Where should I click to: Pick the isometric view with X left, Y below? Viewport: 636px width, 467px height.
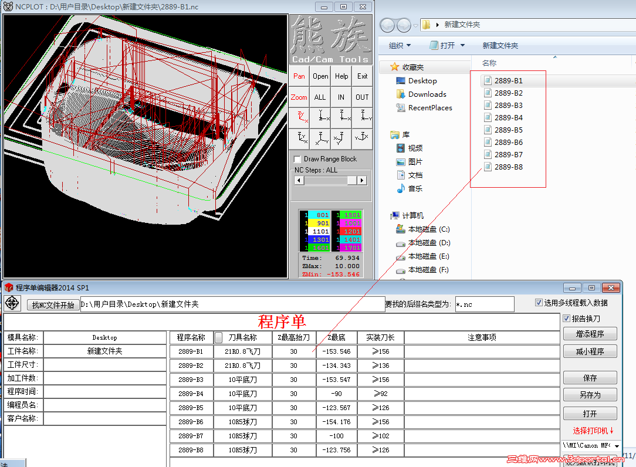click(341, 139)
